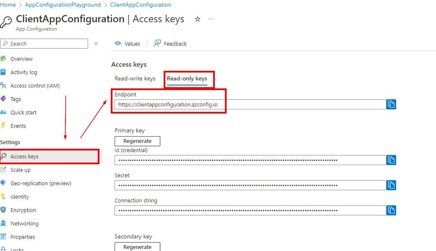The height and width of the screenshot is (251, 436).
Task: Copy the Id (credential) value
Action: [x=391, y=160]
